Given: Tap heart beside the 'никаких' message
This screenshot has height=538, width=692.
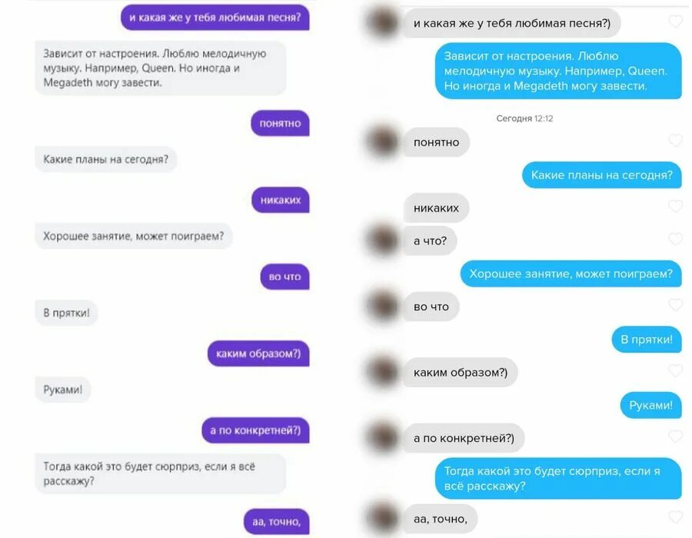Looking at the screenshot, I should (x=676, y=206).
